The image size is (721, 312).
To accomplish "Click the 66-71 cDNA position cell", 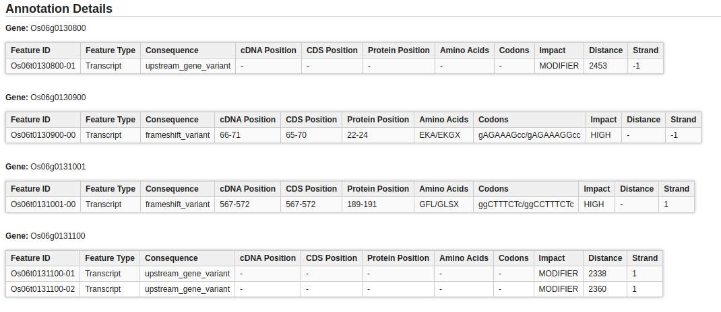I will [230, 135].
